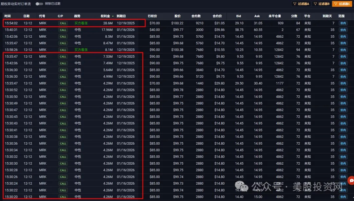Click the 时间 column header
354x201 pixels.
click(x=8, y=16)
